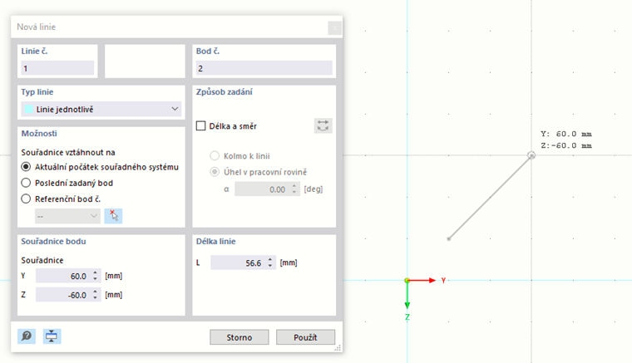Click the line end node in workspace

pos(531,155)
